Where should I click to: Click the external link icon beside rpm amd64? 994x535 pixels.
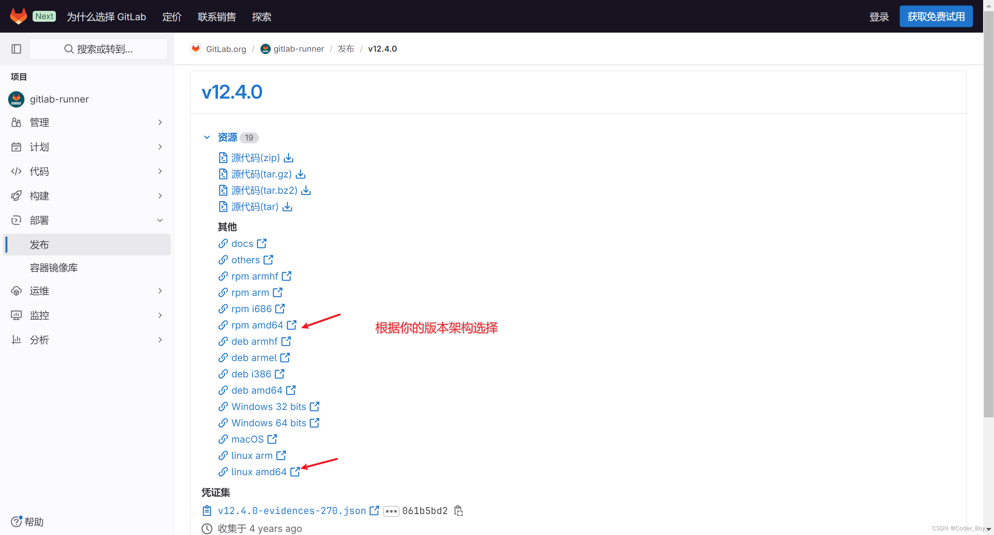[x=292, y=325]
